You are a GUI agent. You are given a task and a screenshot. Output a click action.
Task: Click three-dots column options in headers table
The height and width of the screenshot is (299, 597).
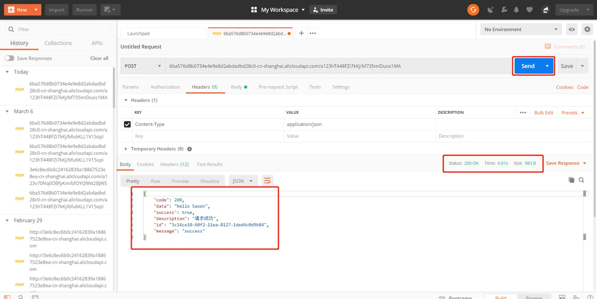pyautogui.click(x=523, y=113)
